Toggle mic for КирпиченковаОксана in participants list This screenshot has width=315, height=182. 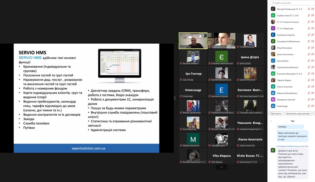pos(309,67)
